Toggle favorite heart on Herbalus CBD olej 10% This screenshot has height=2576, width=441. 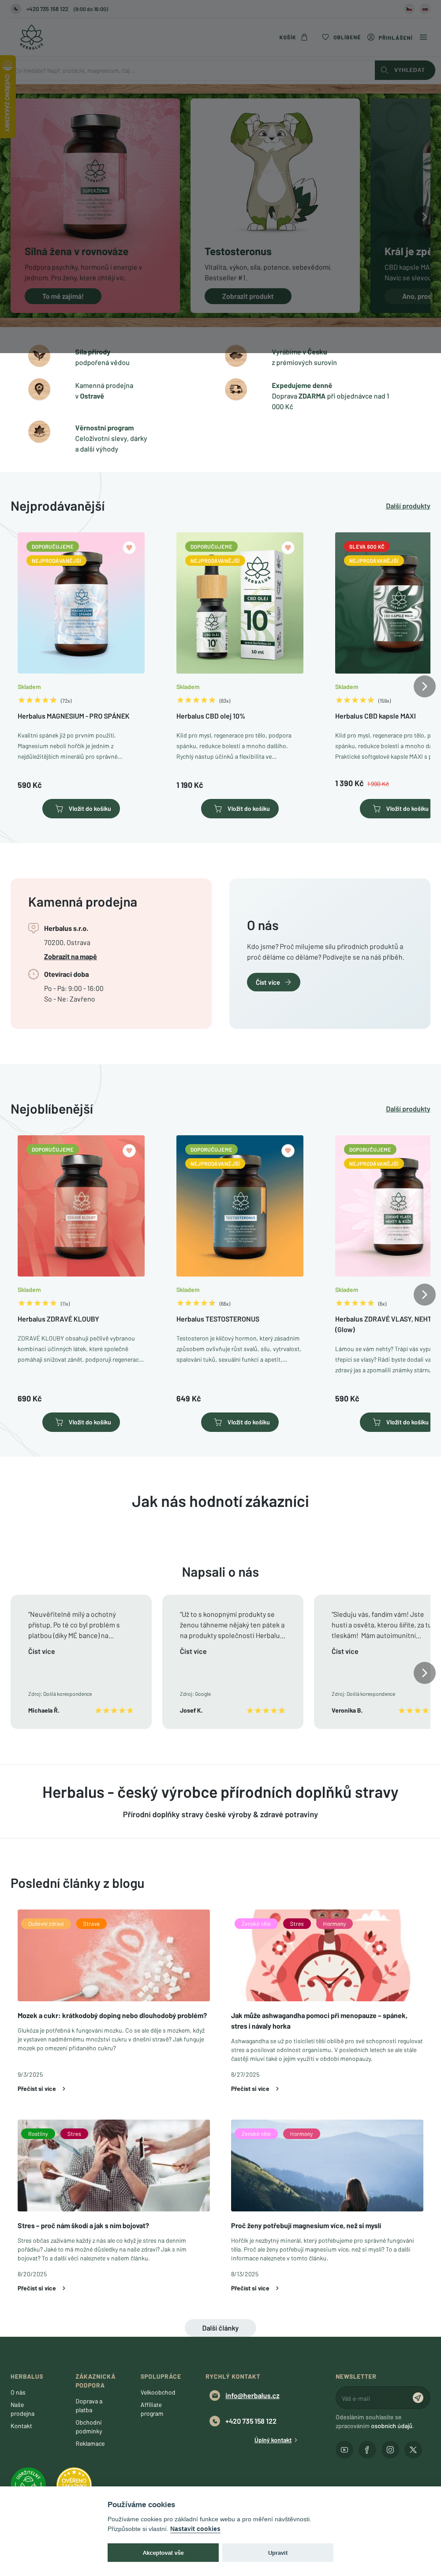coord(288,547)
